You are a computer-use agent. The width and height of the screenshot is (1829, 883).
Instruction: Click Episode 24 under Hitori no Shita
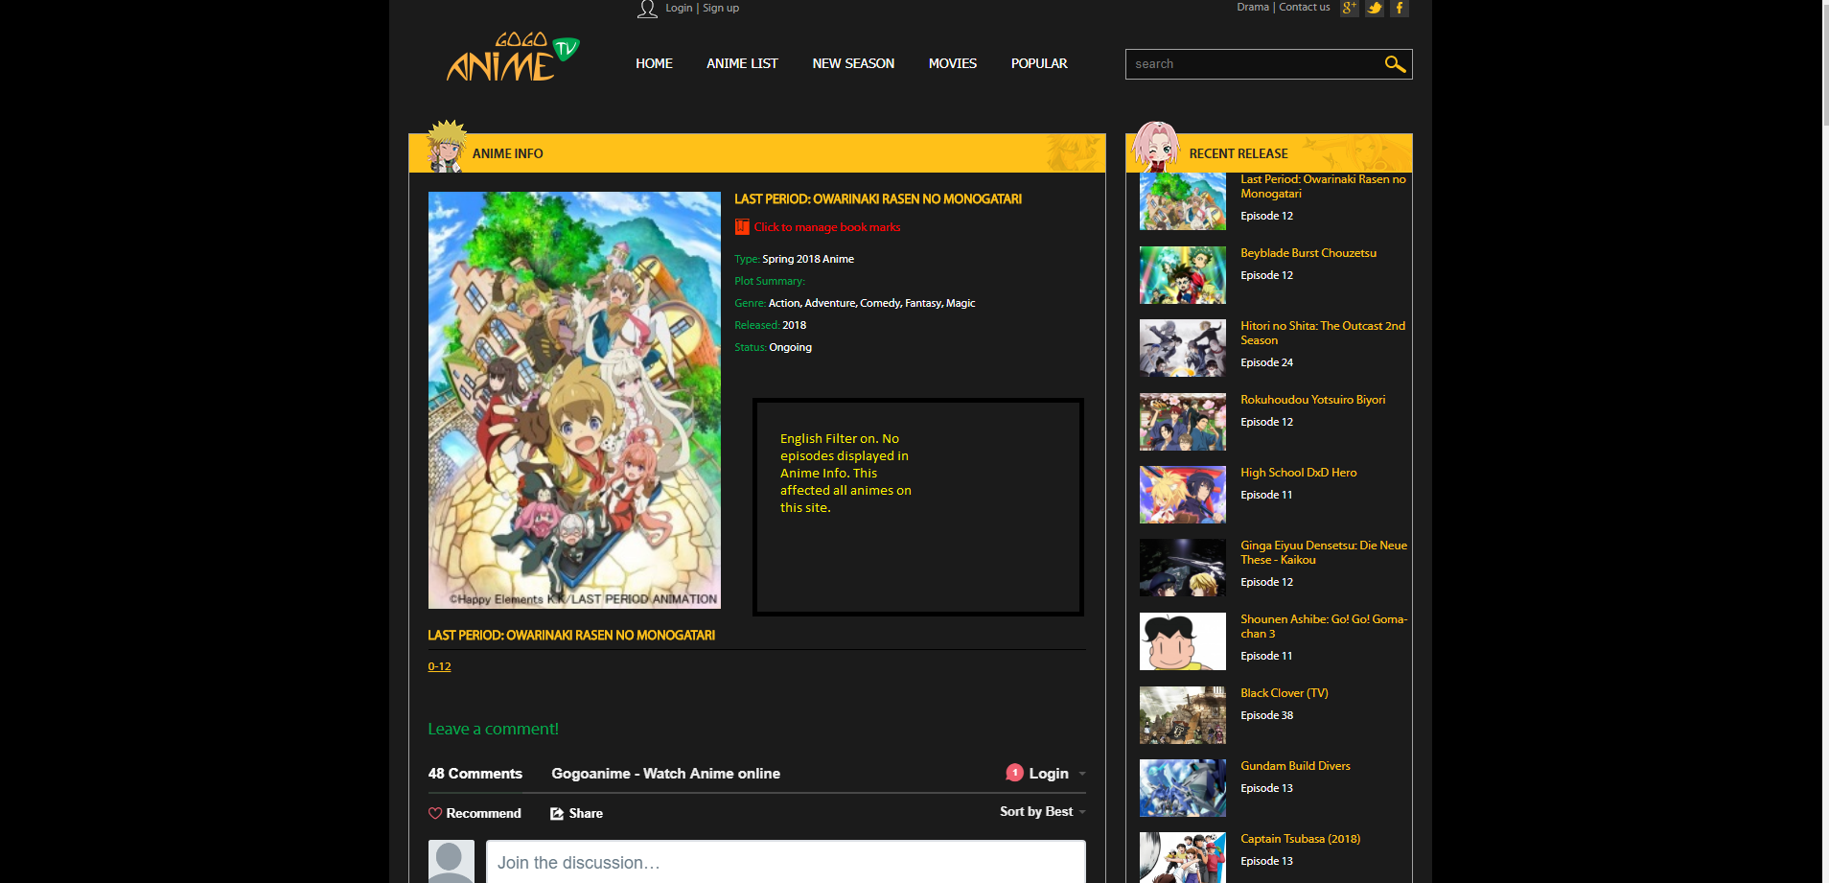coord(1266,362)
